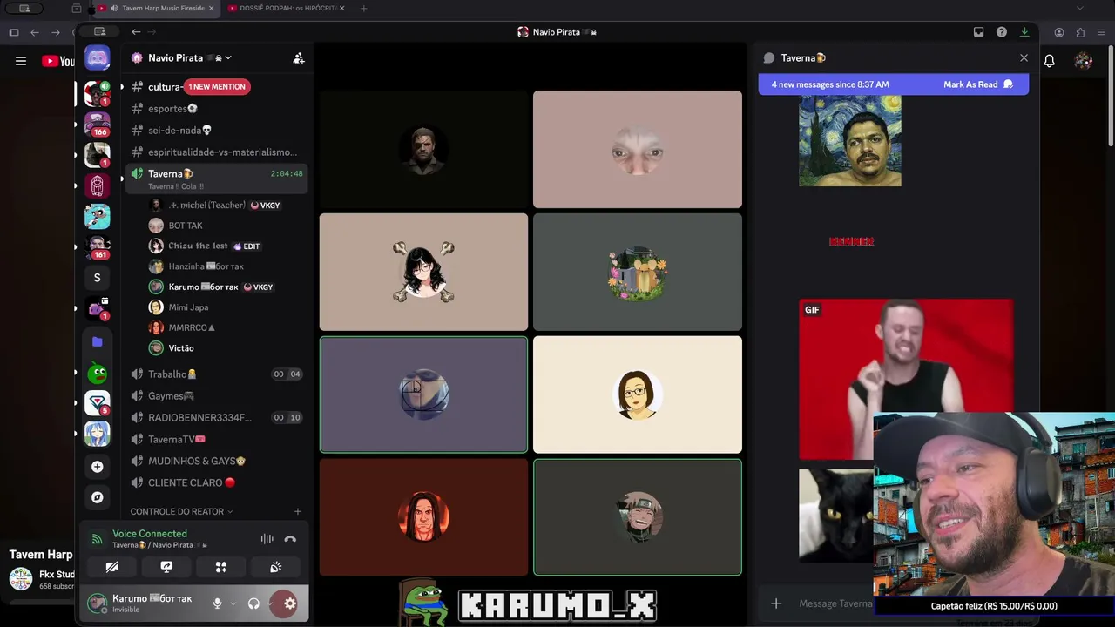Expand the cultura channel thread arrow
The width and height of the screenshot is (1115, 627).
click(x=122, y=87)
